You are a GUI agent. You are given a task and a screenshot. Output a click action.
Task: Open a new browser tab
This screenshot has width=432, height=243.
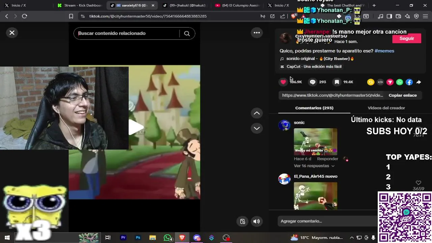point(374,5)
